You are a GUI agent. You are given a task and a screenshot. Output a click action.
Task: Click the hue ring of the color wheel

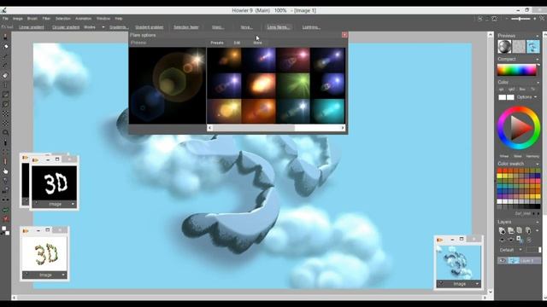(519, 109)
